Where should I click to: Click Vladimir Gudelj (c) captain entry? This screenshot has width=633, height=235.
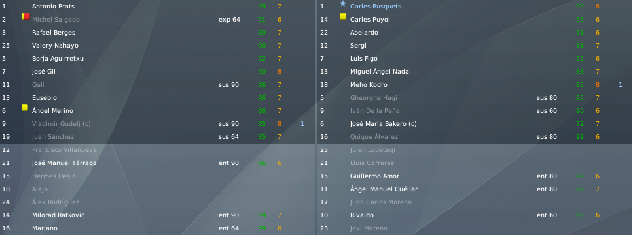pyautogui.click(x=62, y=124)
